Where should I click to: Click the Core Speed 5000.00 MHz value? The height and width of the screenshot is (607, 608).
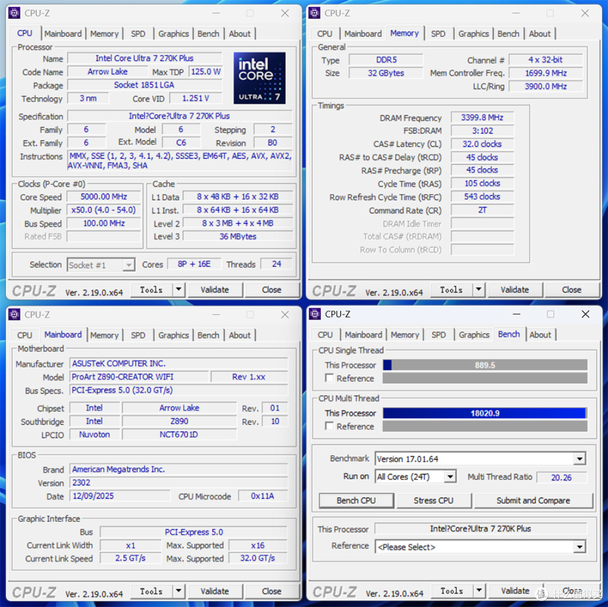[104, 197]
